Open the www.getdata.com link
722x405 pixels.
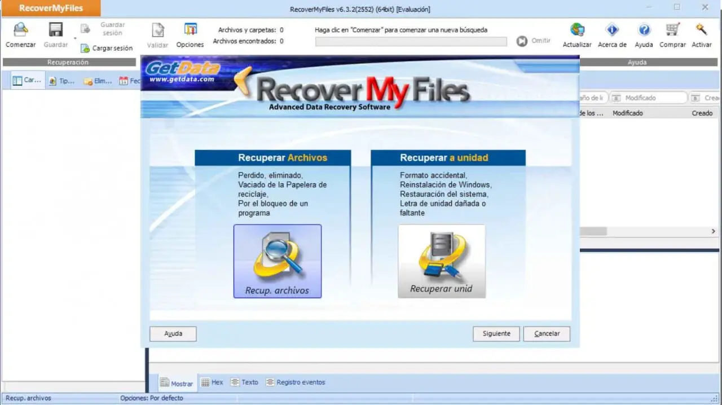182,80
